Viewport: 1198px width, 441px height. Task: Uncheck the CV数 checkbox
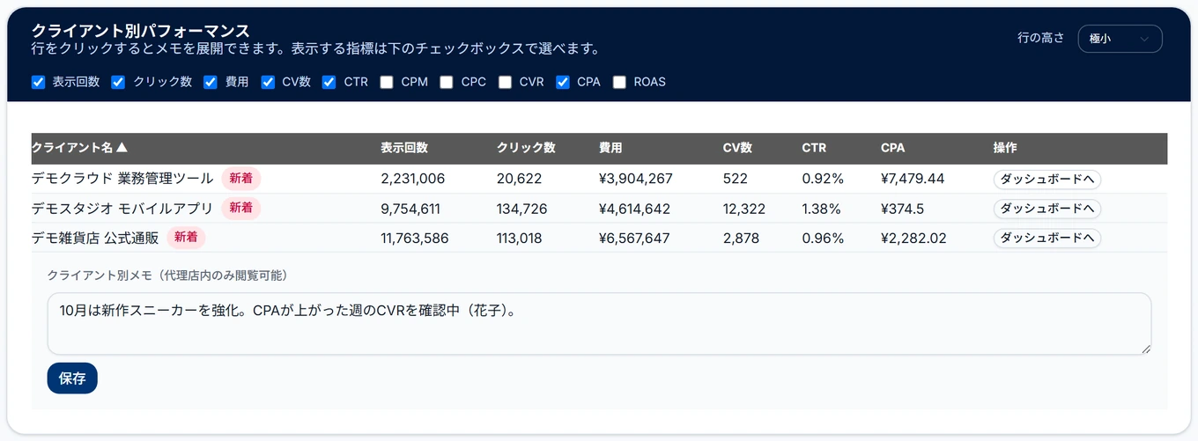coord(268,82)
